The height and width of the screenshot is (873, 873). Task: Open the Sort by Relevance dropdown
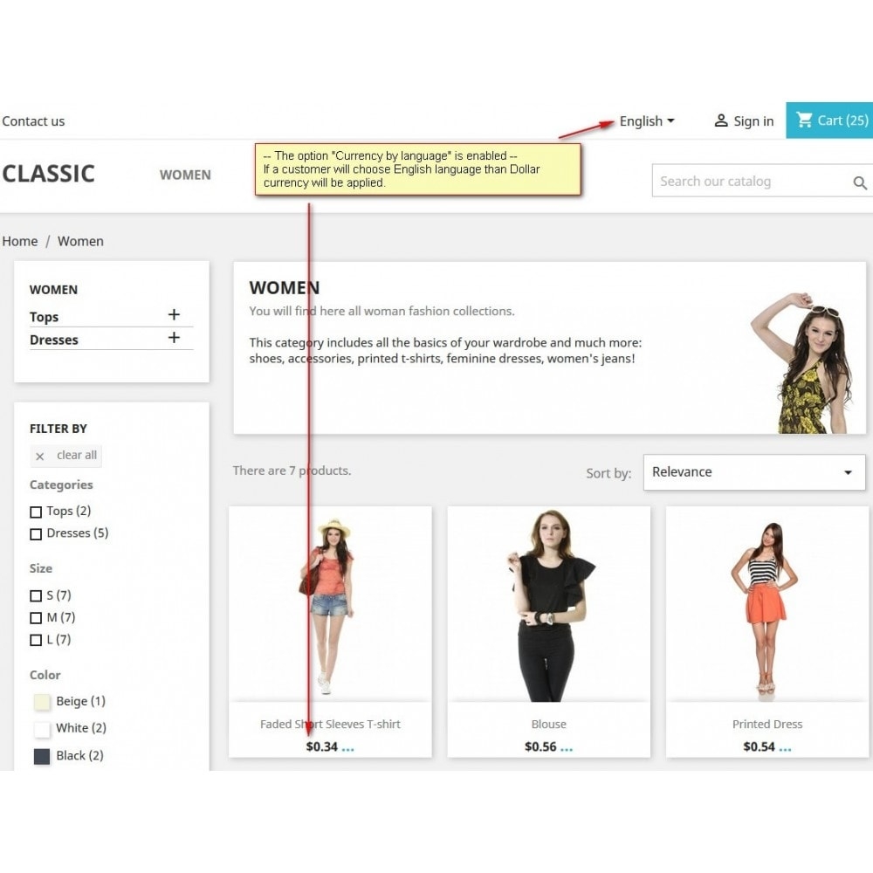(x=754, y=472)
